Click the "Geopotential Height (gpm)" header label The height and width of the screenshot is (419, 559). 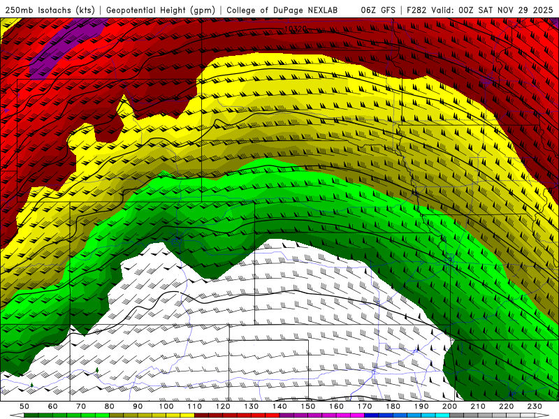[161, 10]
